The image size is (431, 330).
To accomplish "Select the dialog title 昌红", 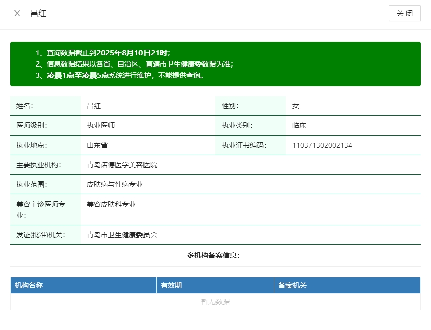I will [x=38, y=13].
